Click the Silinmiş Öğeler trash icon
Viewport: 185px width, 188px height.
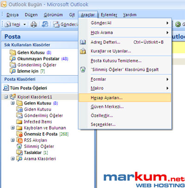coord(19,147)
